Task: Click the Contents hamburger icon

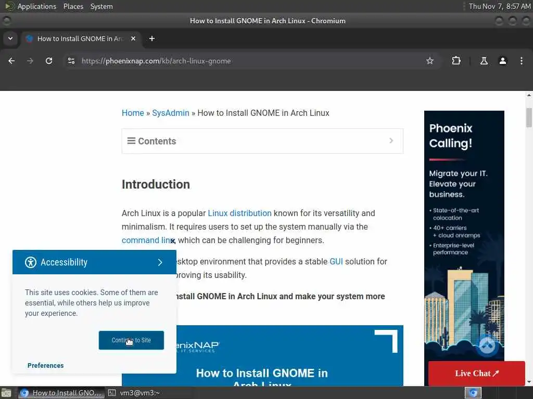Action: pos(131,140)
